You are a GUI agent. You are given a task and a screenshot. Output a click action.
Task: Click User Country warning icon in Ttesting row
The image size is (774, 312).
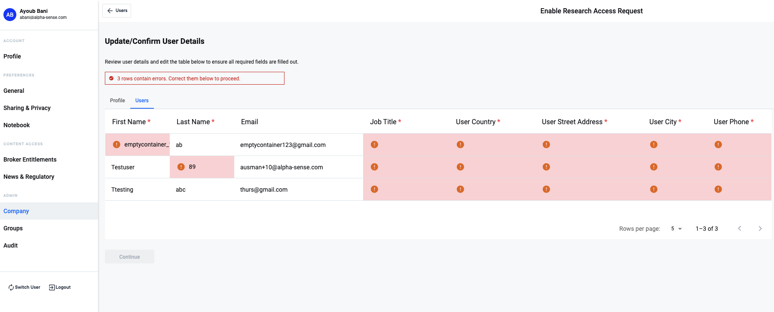(460, 189)
